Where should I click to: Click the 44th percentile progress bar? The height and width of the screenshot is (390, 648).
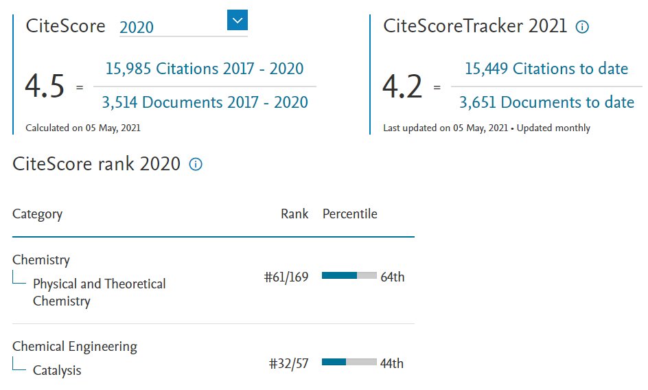(x=349, y=362)
